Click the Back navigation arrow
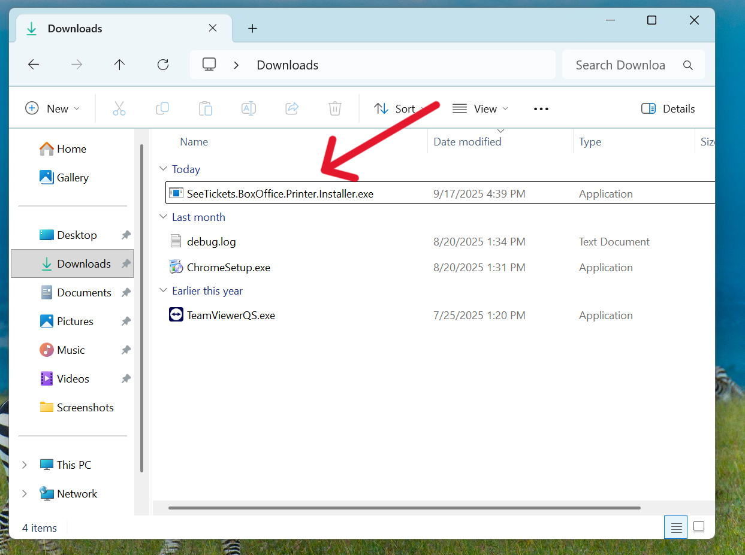This screenshot has width=745, height=555. [x=34, y=65]
